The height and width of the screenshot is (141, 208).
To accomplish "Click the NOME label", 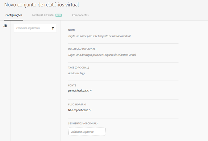I will [x=72, y=30].
